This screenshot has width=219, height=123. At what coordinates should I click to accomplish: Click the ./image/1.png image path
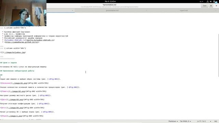point(15,116)
